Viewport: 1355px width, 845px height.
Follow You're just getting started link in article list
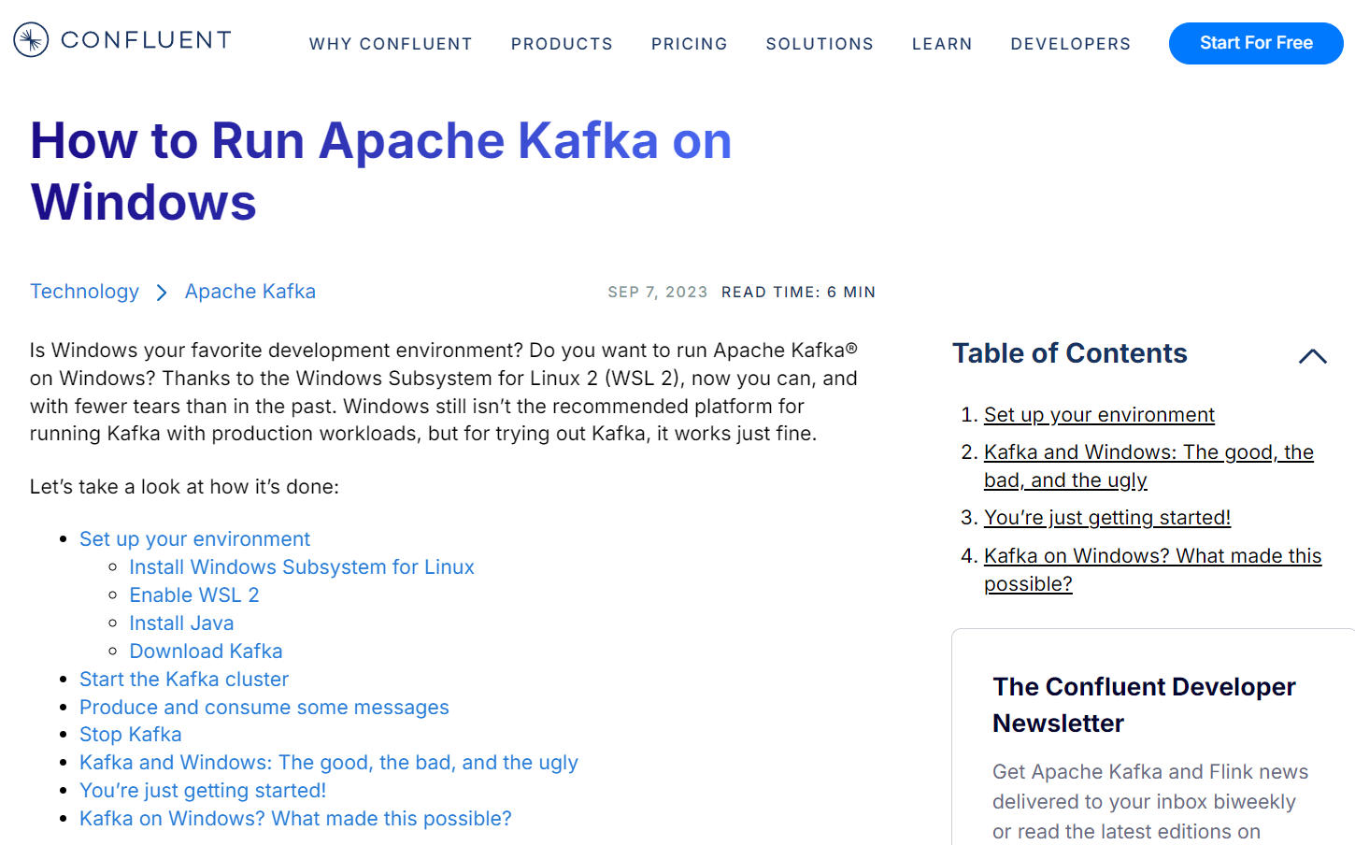pyautogui.click(x=203, y=791)
